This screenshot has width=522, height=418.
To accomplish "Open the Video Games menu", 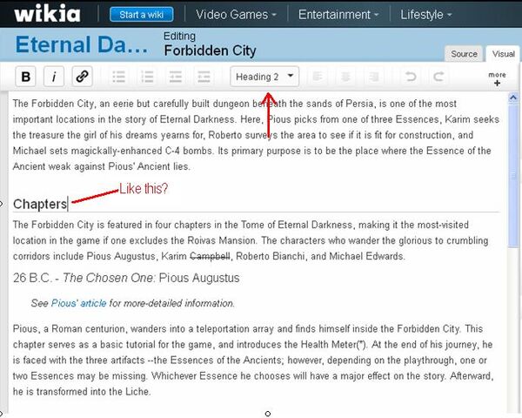I will click(x=236, y=15).
